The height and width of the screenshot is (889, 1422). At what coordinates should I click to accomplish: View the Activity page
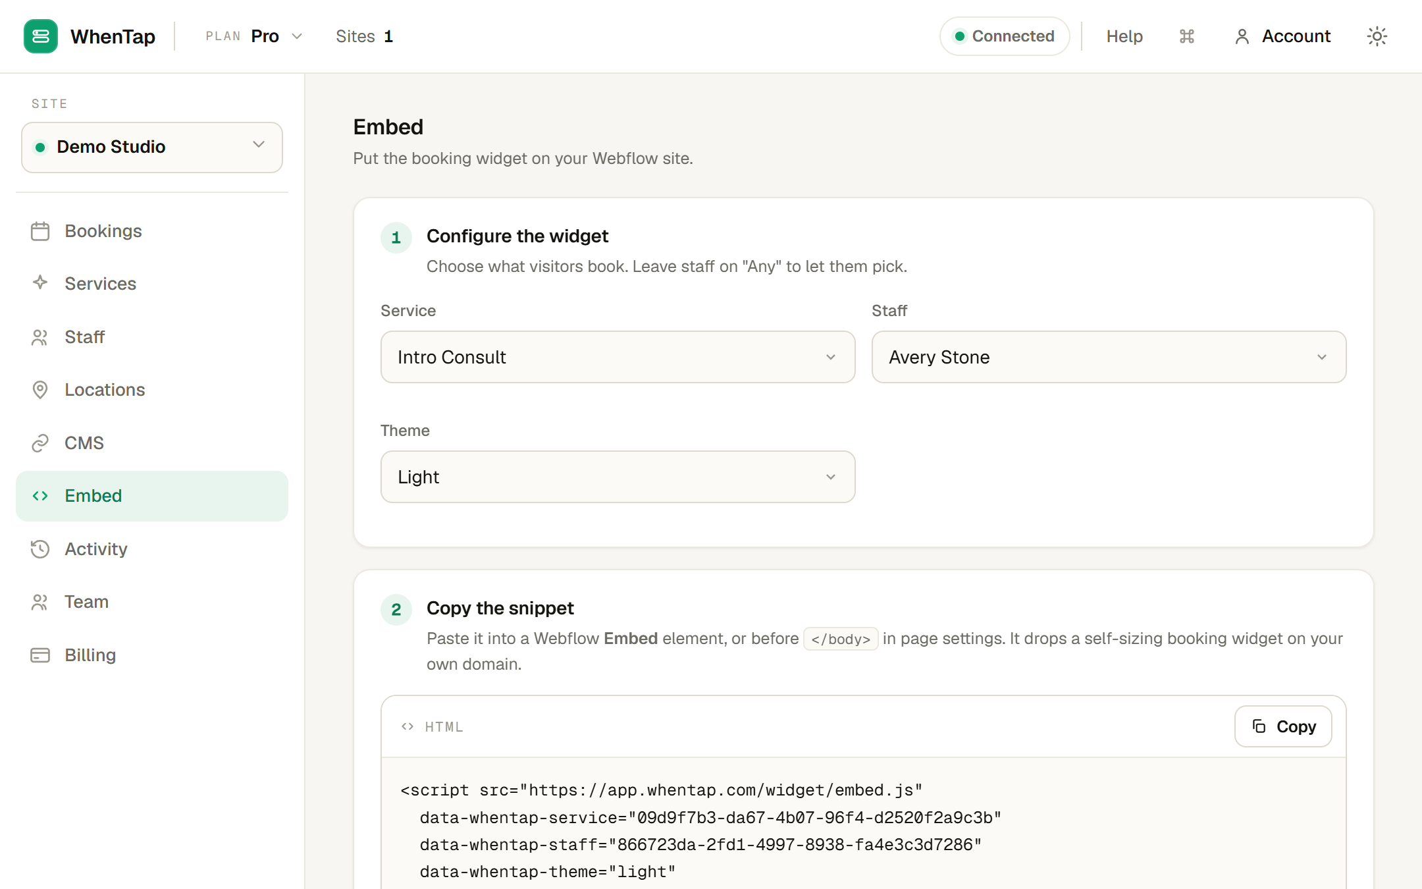click(x=152, y=549)
